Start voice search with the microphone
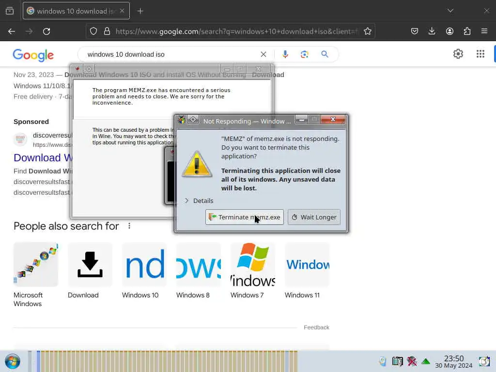 285,54
